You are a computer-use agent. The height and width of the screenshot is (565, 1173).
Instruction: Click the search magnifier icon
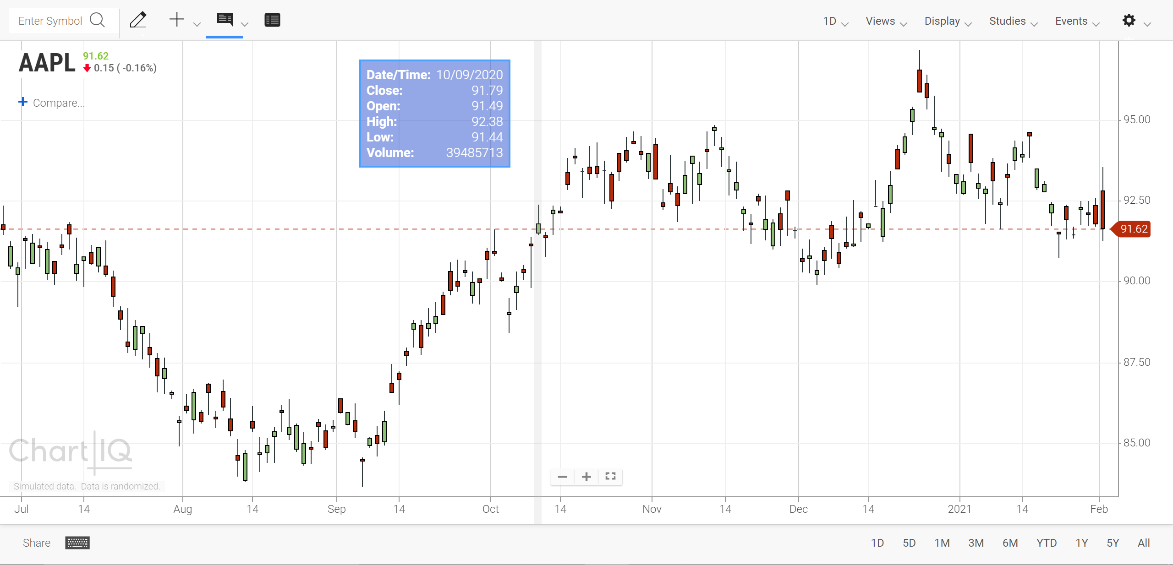point(98,20)
